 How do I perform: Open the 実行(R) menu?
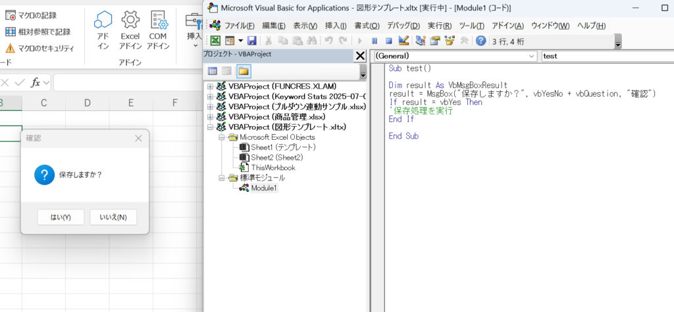point(439,26)
